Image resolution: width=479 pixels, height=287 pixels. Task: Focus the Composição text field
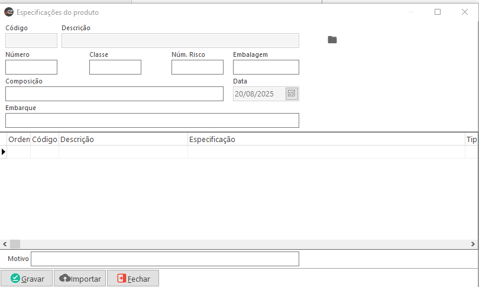coord(114,93)
